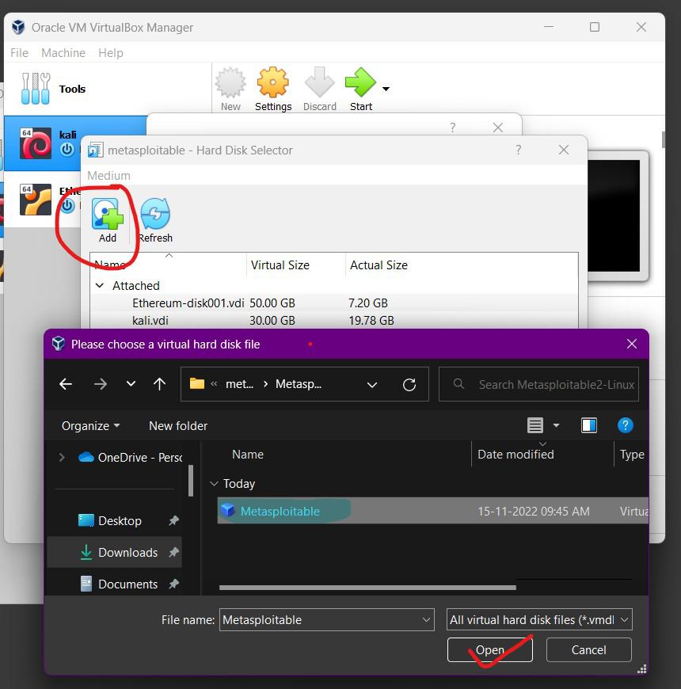
Task: Refresh the folder view in file dialog
Action: tap(409, 385)
